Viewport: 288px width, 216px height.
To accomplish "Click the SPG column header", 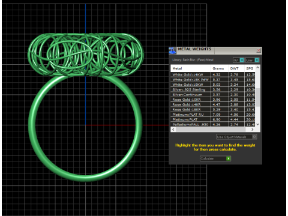I will [250, 68].
